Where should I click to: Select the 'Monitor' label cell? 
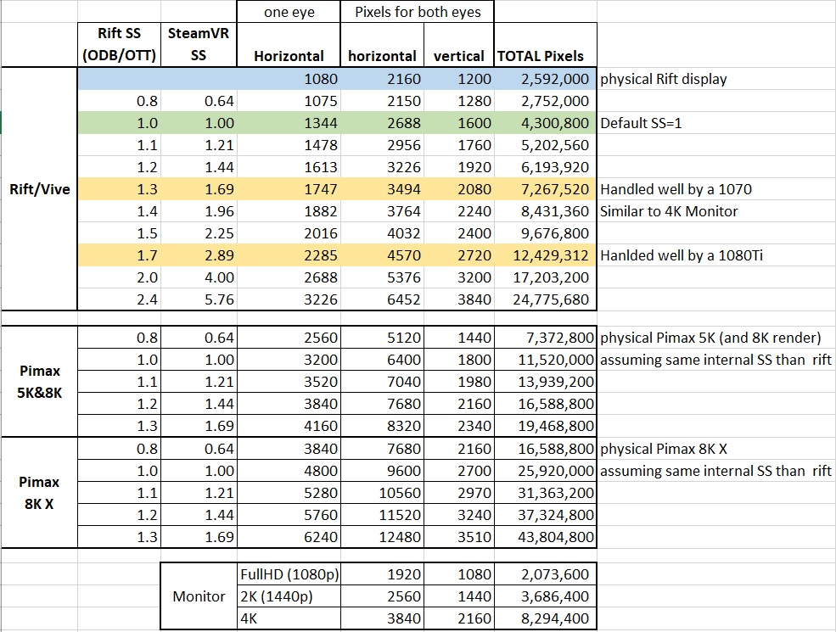point(199,596)
